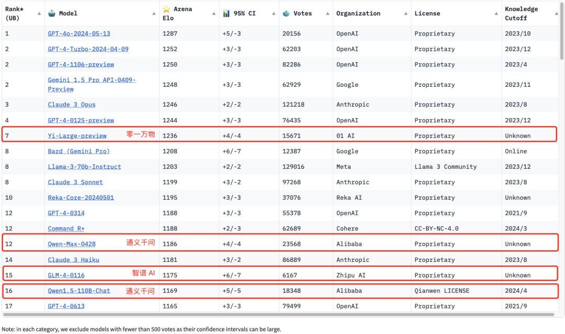Screen dimensions: 565x334
Task: Sort by Organization column arrow
Action: (x=406, y=14)
